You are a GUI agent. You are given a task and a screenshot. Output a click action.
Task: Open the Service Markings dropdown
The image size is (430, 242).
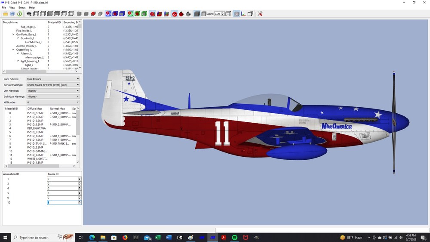click(x=53, y=85)
